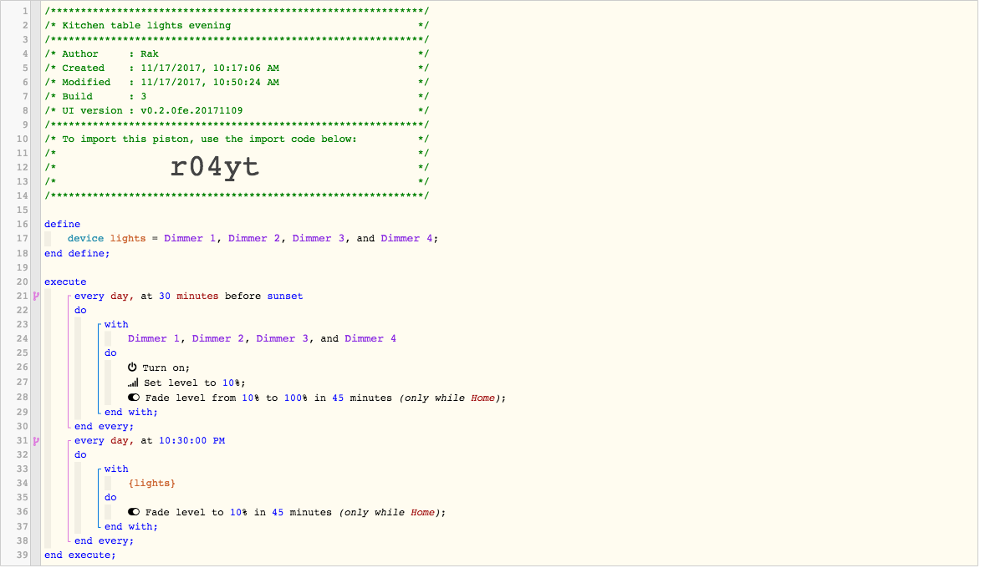Click the do keyword on line 22
Screen dimensions: 985x573
coord(80,311)
